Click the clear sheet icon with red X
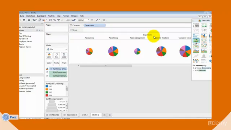The image size is (231, 130). [44, 20]
